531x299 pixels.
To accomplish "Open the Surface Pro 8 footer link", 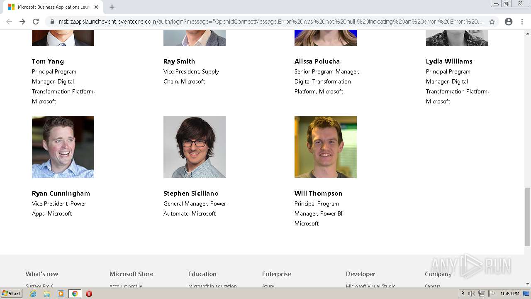I will [39, 286].
